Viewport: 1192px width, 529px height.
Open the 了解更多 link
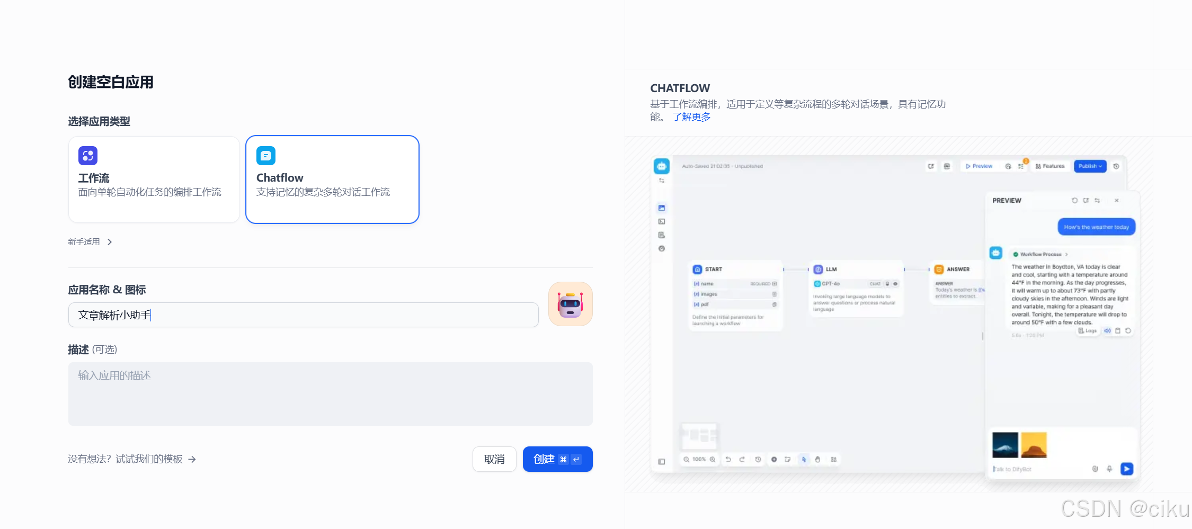coord(691,117)
